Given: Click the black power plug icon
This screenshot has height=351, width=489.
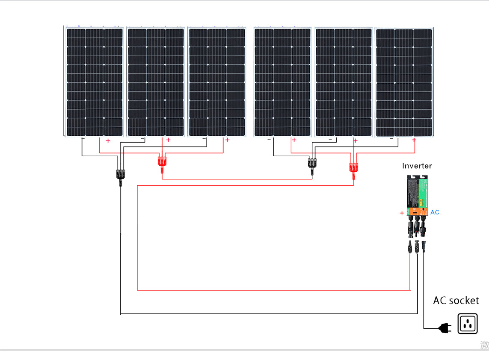Looking at the screenshot, I should (445, 328).
